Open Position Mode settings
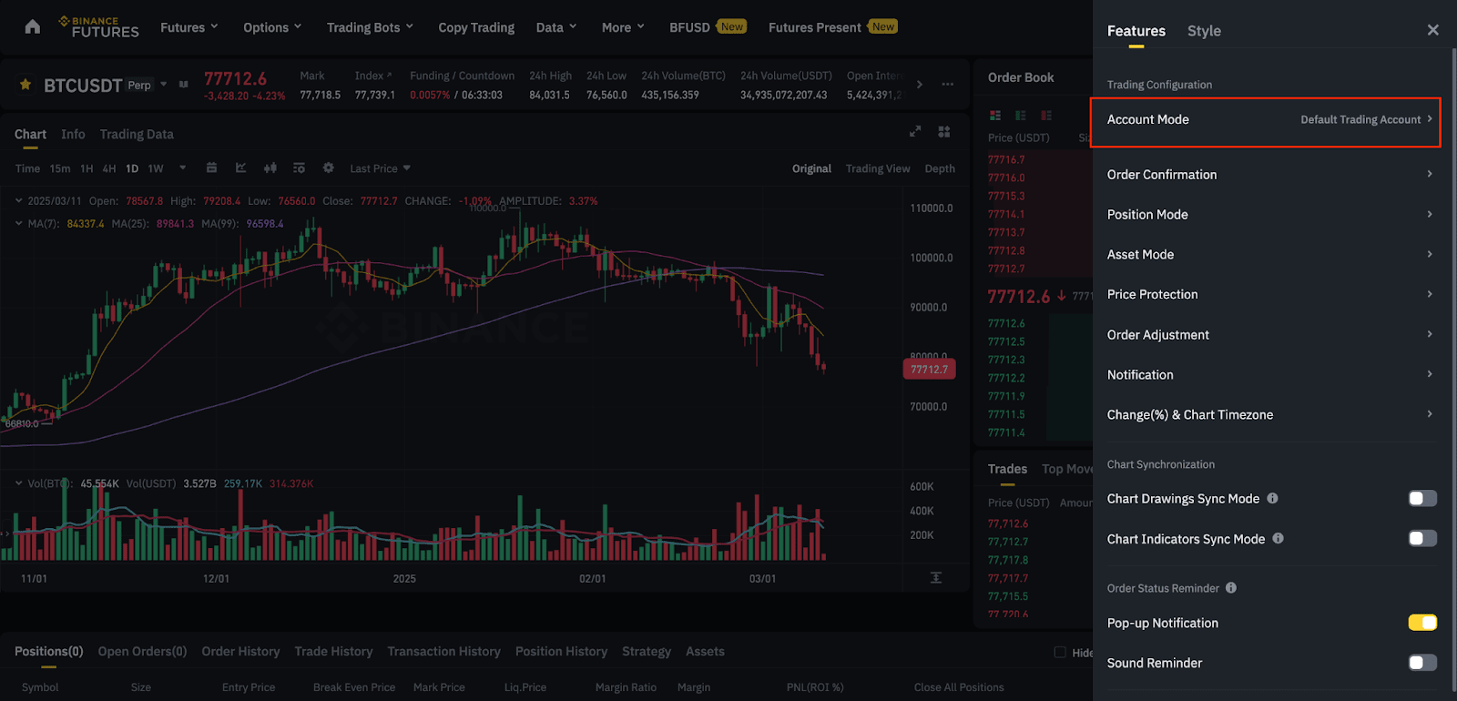The width and height of the screenshot is (1457, 701). (1270, 214)
